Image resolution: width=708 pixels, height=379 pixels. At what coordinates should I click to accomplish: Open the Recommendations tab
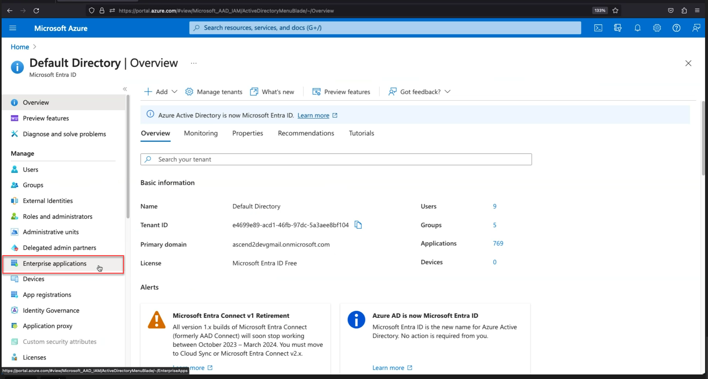306,133
